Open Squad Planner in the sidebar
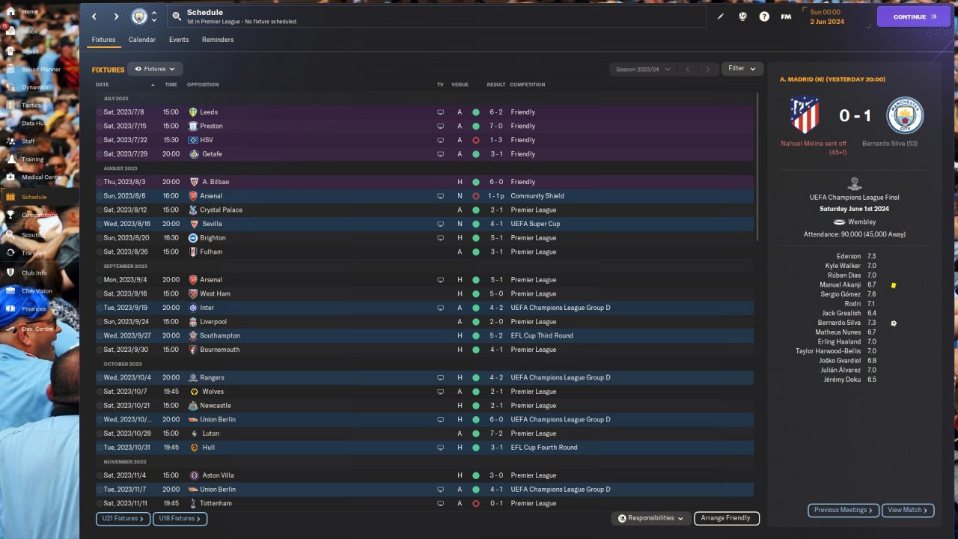958x539 pixels. click(x=41, y=70)
